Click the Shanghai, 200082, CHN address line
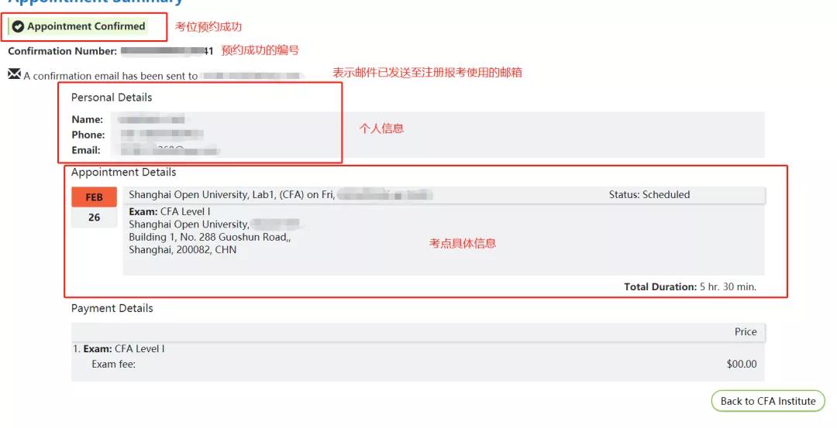 tap(183, 250)
